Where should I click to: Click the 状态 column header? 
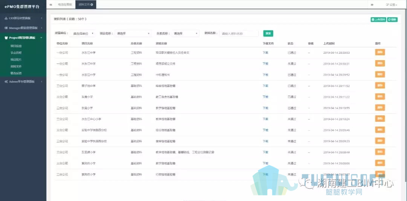point(291,44)
